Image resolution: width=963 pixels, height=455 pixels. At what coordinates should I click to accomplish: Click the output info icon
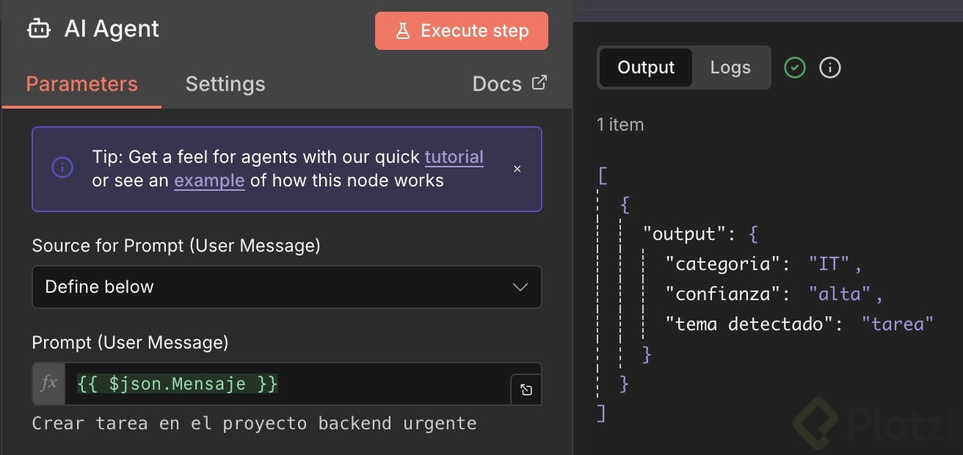tap(830, 68)
